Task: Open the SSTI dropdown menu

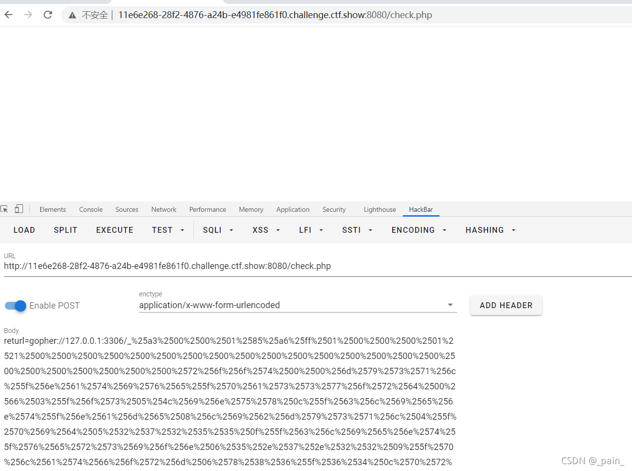Action: [x=357, y=230]
